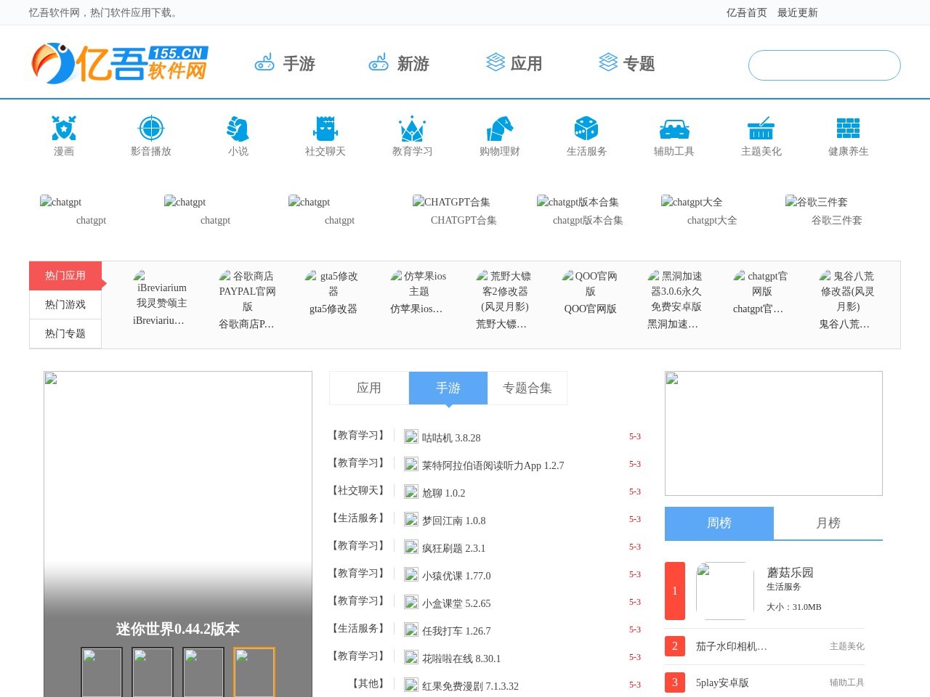Click the 亿吾软件网 site logo

(120, 62)
